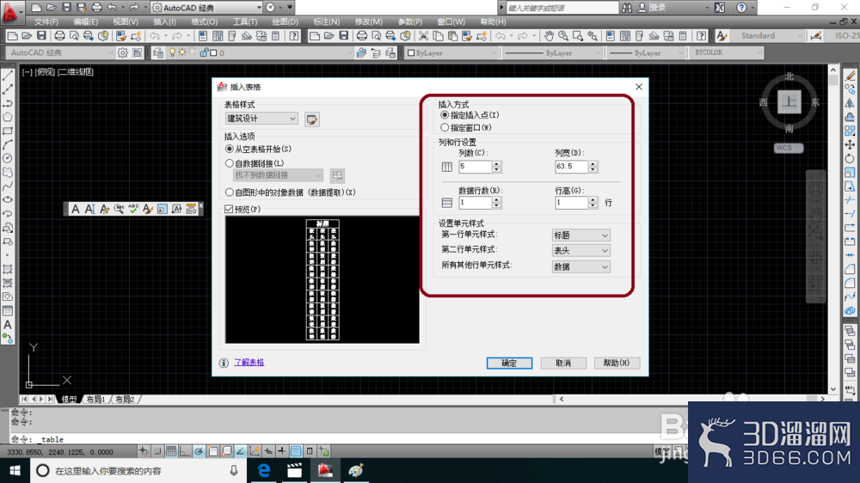Screen dimensions: 860x483
Task: Select 'From object data' extraction option
Action: pos(230,193)
